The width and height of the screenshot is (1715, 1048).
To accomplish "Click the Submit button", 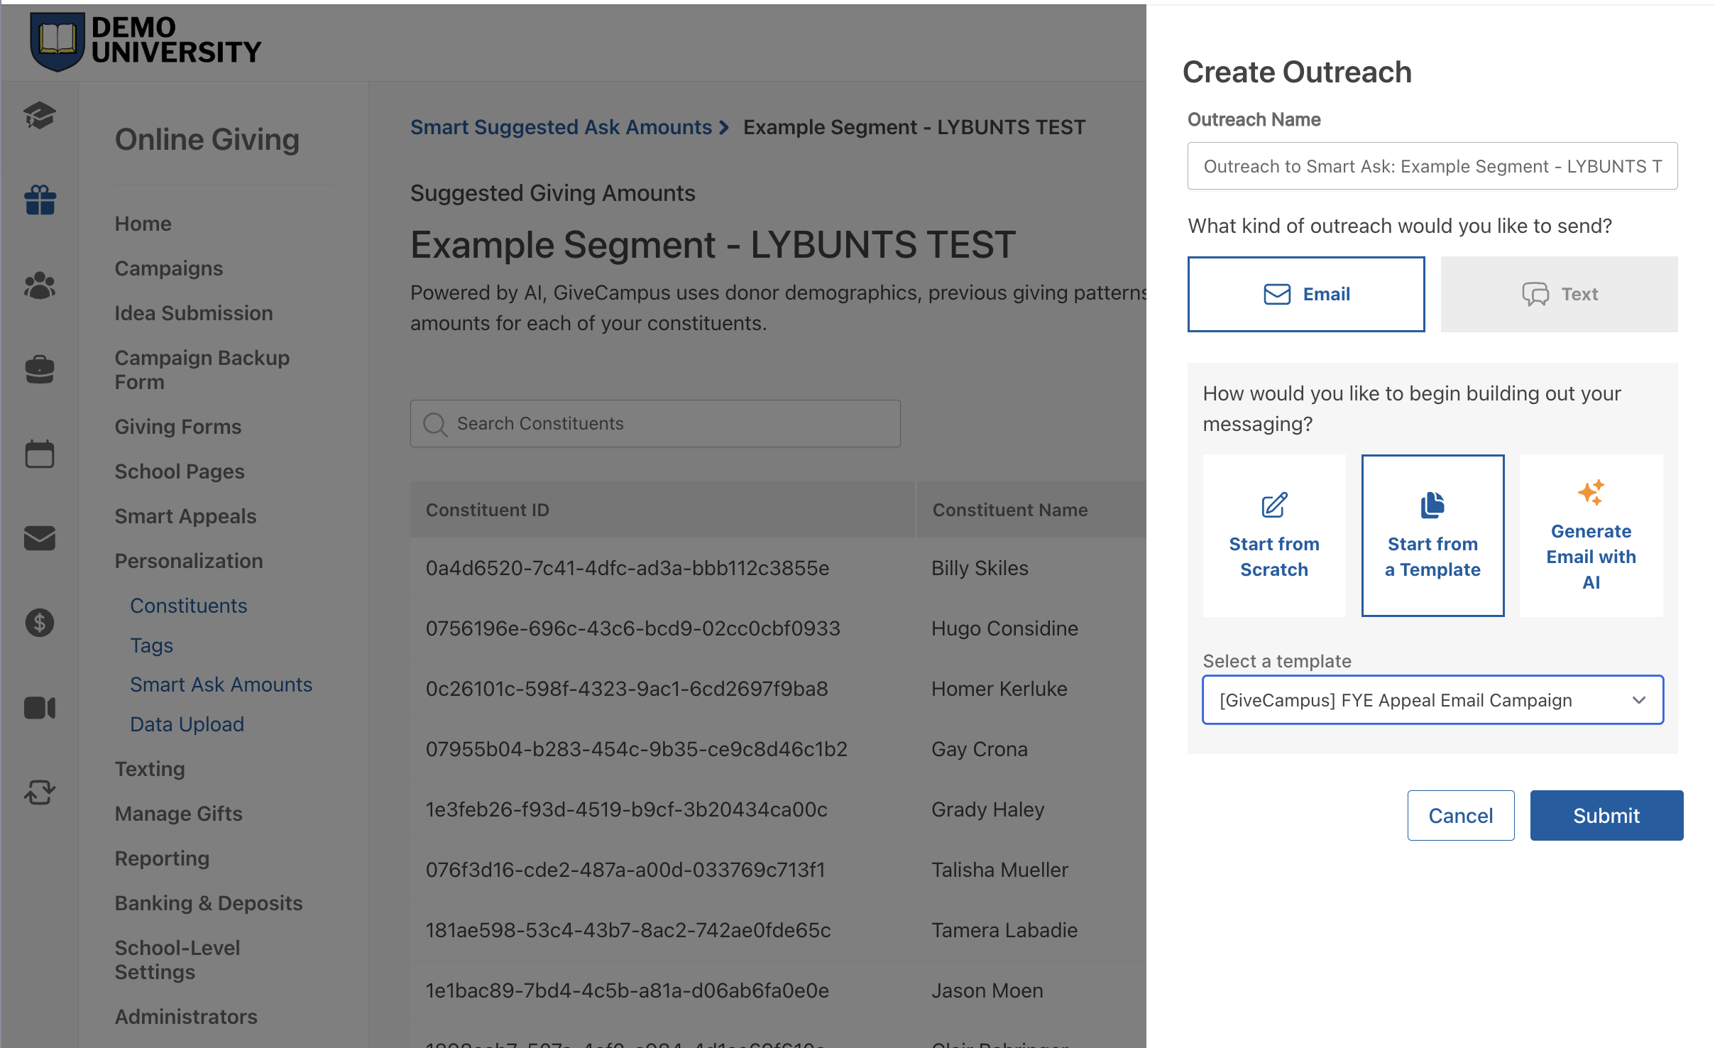I will (1606, 816).
